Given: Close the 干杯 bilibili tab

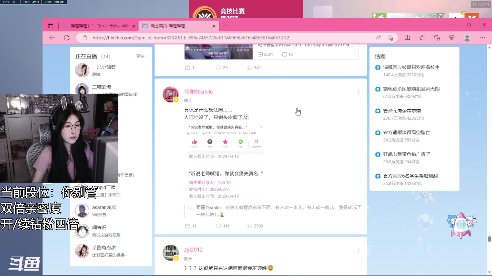Looking at the screenshot, I should click(134, 26).
